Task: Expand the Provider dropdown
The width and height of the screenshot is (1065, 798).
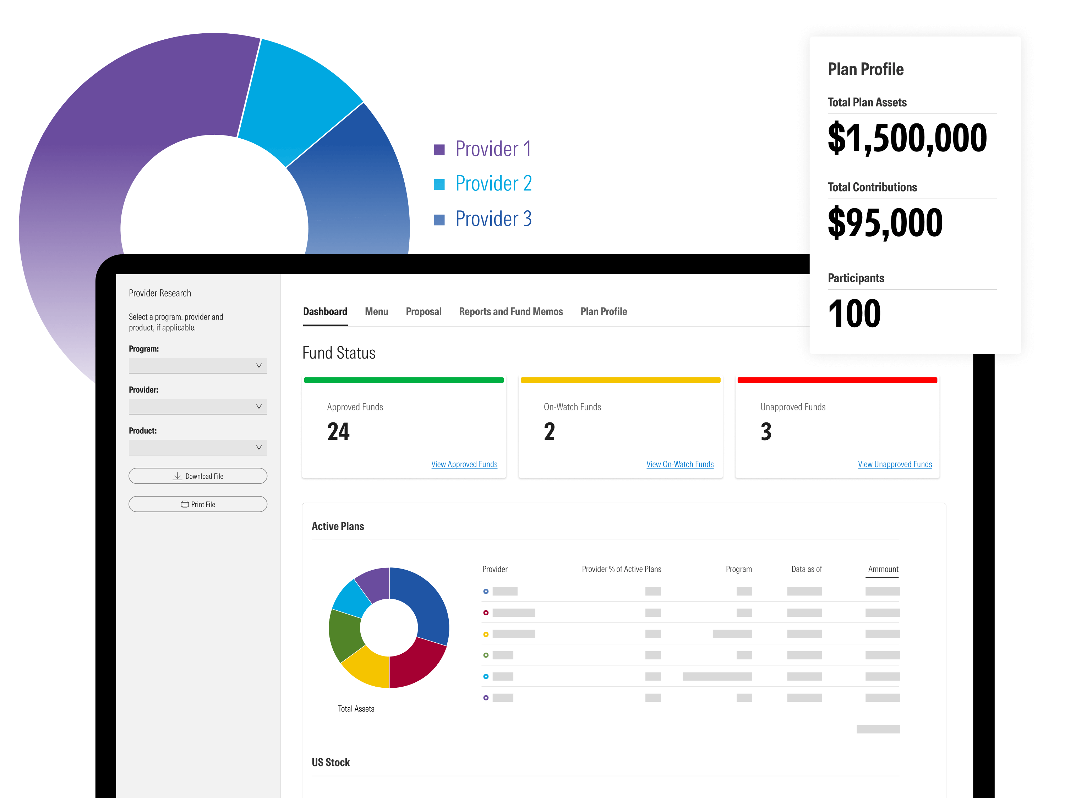Action: click(x=198, y=406)
